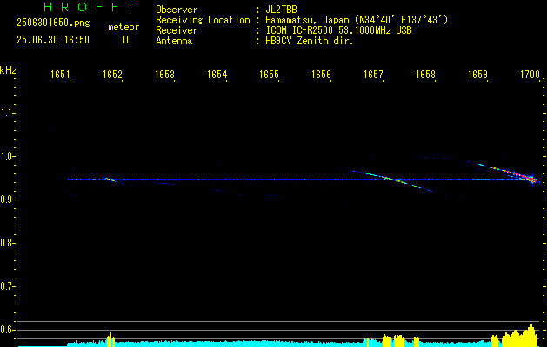This screenshot has width=547, height=347.
Task: Click the 0.6 kHz frequency tick label
Action: coord(7,330)
